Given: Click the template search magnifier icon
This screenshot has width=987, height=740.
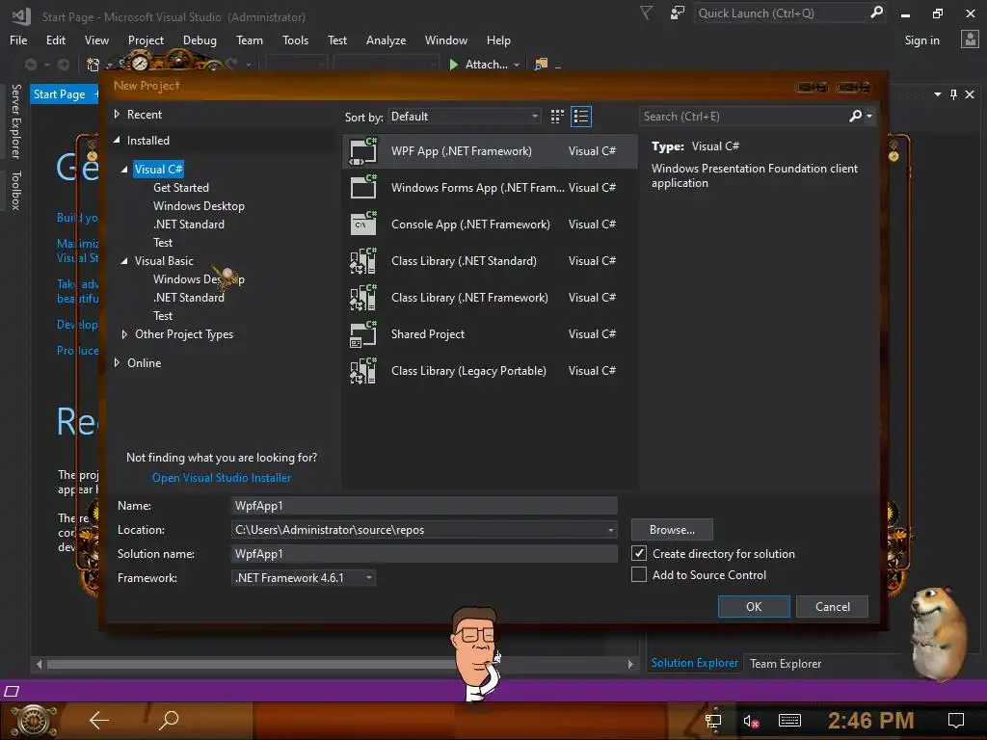Looking at the screenshot, I should [856, 116].
